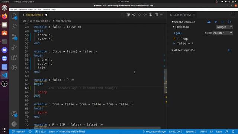
Task: Open timeline clock icon in editor toolbar
Action: coord(150,15)
